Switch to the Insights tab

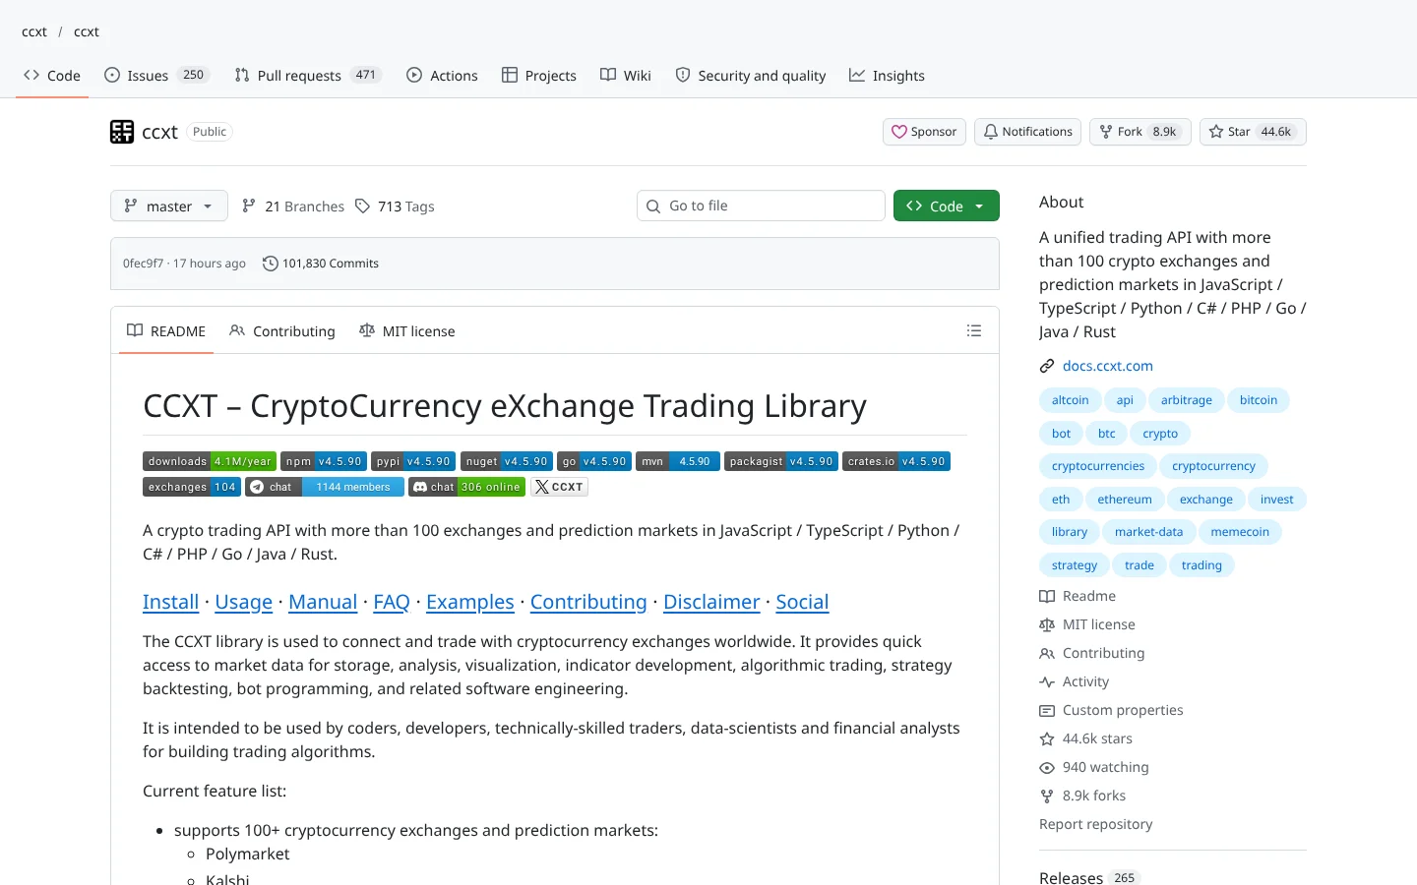click(x=887, y=75)
